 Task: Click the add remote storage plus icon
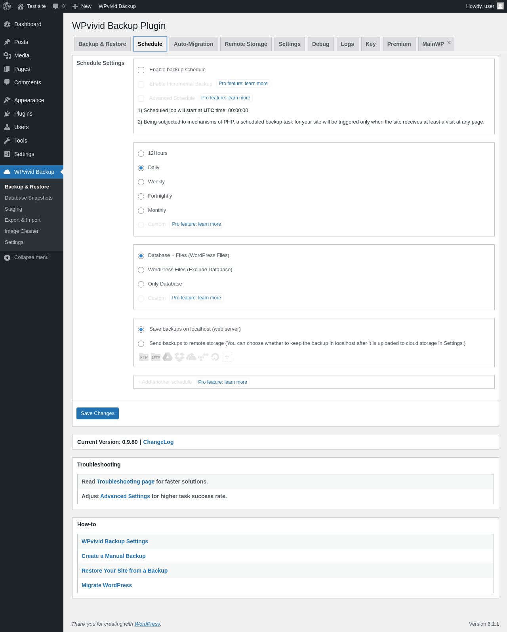tap(227, 357)
